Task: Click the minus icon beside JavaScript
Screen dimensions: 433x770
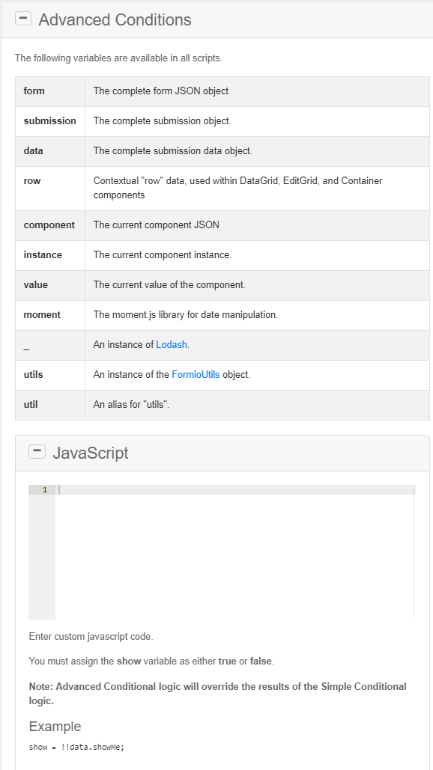Action: 37,451
